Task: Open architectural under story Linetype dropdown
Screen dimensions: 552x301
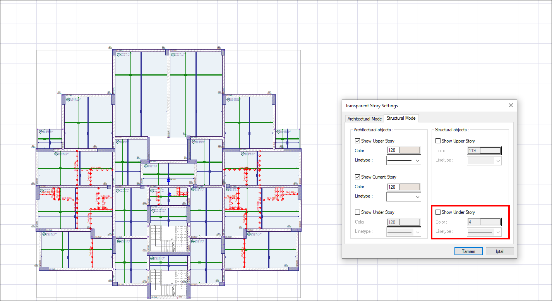Action: click(x=403, y=232)
